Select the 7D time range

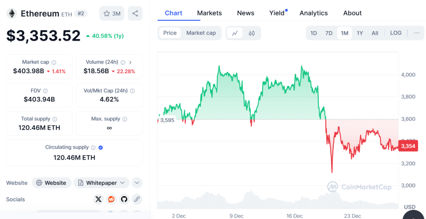click(x=329, y=33)
